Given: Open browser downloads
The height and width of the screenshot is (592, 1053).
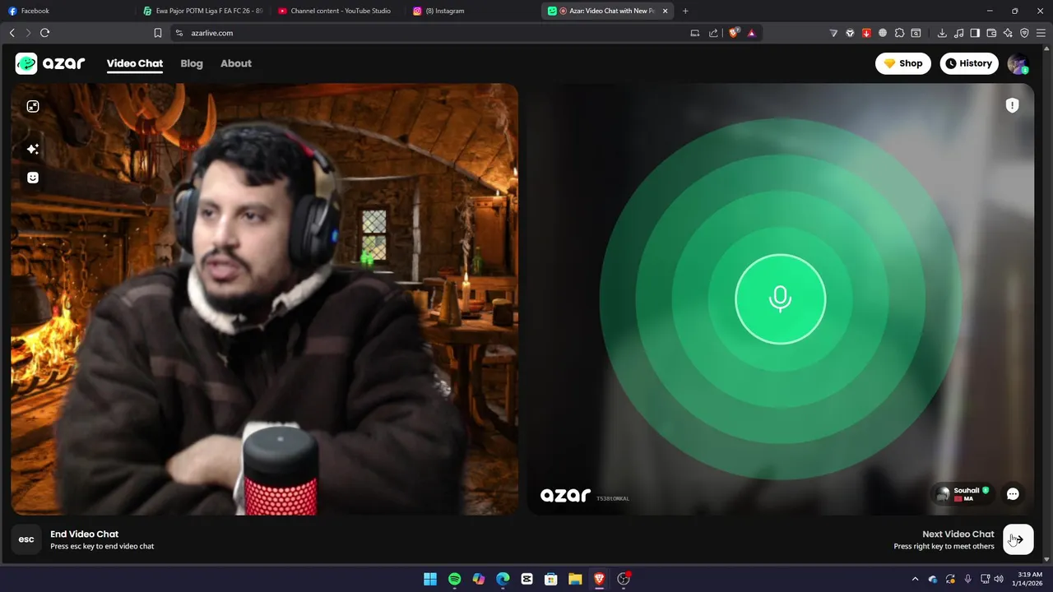Looking at the screenshot, I should [x=942, y=33].
